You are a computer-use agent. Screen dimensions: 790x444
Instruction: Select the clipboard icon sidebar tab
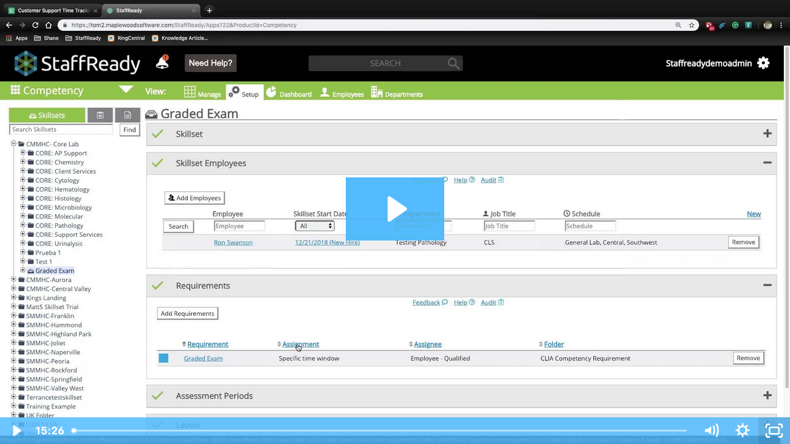pos(100,115)
